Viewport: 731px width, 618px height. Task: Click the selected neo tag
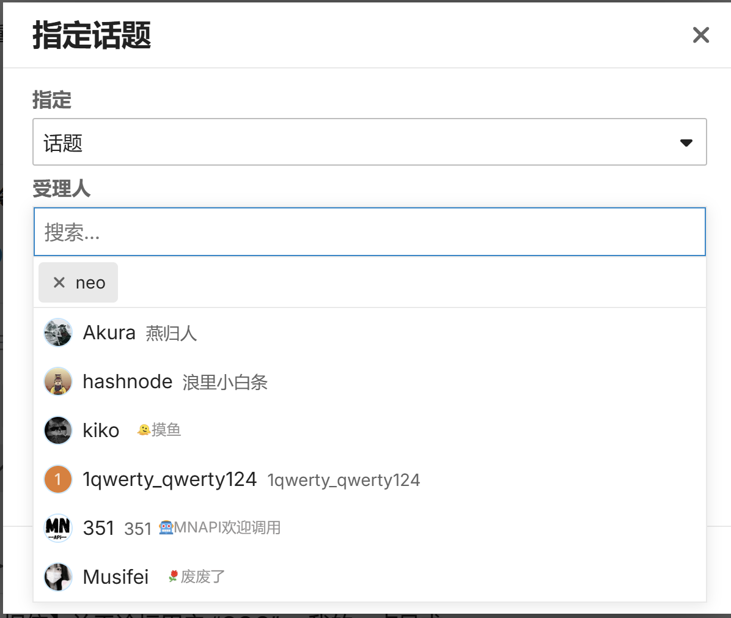coord(78,282)
